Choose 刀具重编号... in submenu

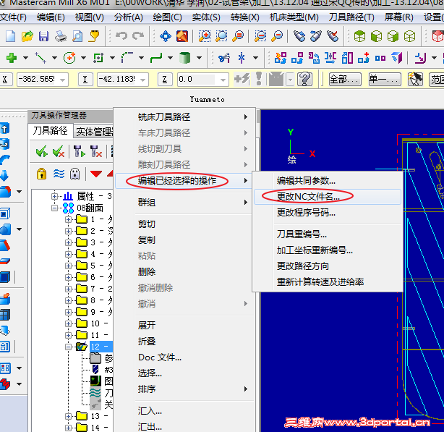pos(328,234)
